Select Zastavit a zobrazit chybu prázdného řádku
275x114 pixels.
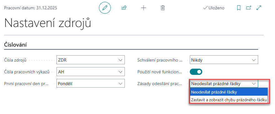click(229, 100)
